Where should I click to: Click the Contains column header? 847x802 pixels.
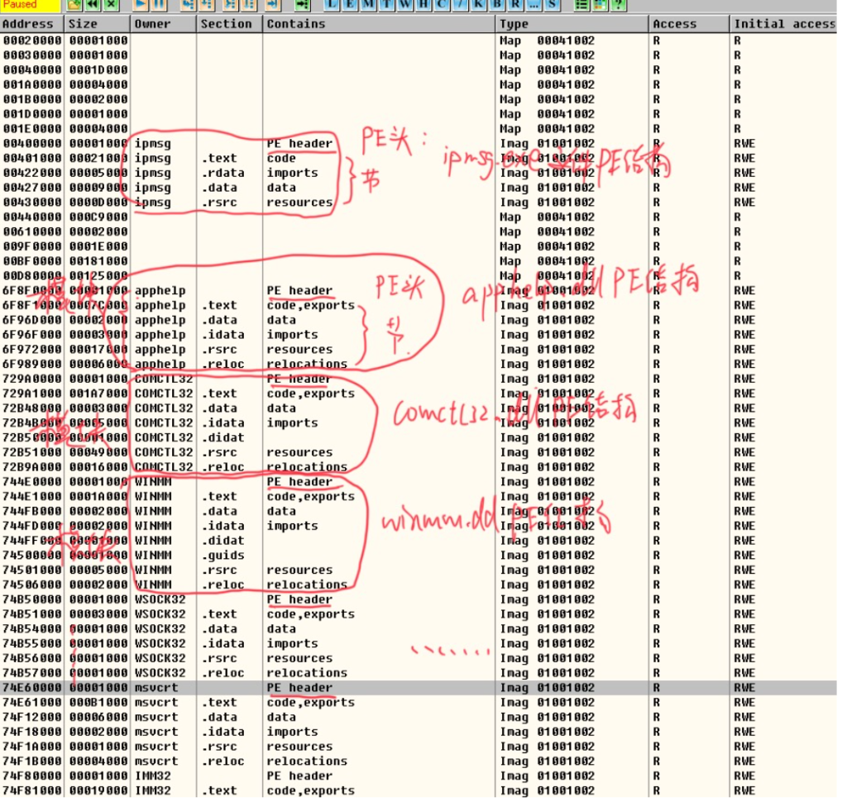379,24
